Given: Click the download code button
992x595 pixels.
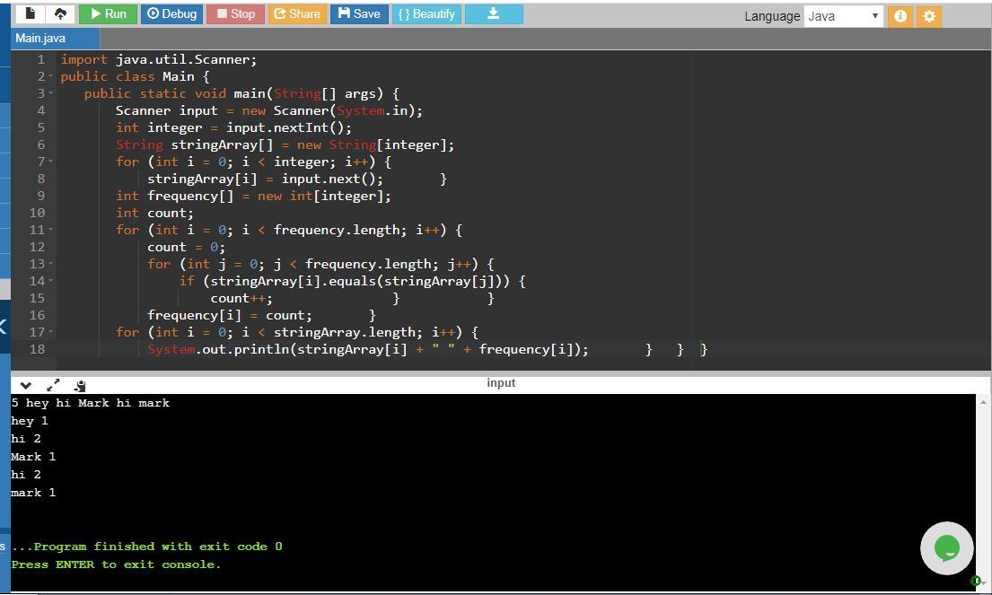Looking at the screenshot, I should coord(493,13).
